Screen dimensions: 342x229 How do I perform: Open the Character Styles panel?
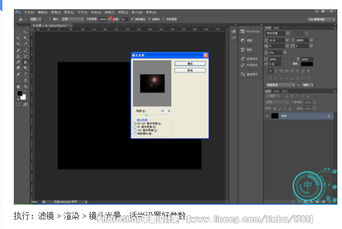click(250, 65)
